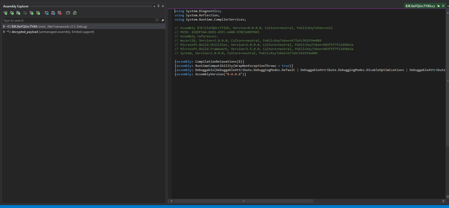Screen dimensions: 449x208
Task: Click the green bug icon in Assembly Explorer toolbar
Action: [75, 13]
